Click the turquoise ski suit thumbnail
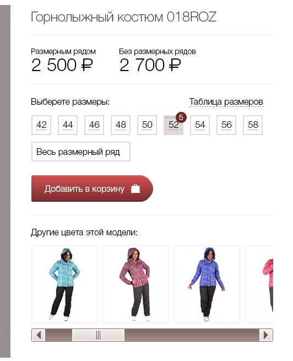Image resolution: width=293 pixels, height=361 pixels. coord(64,284)
